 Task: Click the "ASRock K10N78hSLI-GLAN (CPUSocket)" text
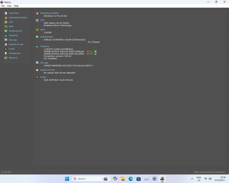pos(64,40)
